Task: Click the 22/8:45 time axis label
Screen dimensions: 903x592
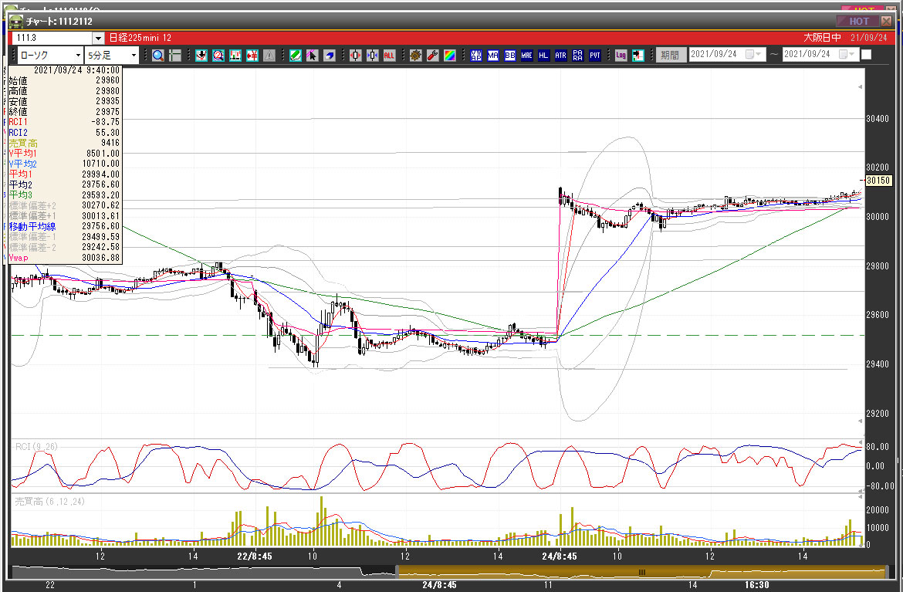Action: coord(255,556)
